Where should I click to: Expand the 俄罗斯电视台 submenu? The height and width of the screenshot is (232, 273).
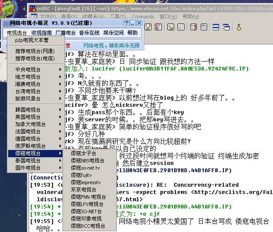tap(36, 146)
